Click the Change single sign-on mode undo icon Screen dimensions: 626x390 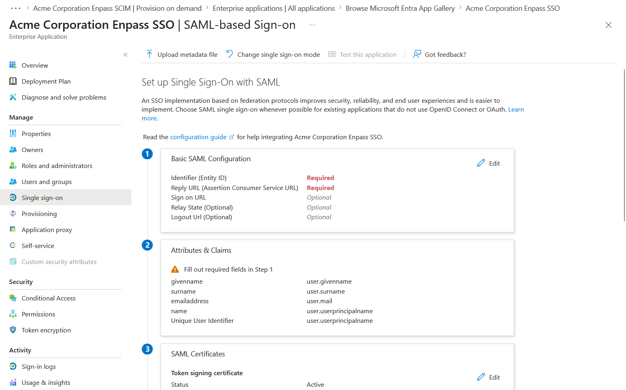pos(230,54)
